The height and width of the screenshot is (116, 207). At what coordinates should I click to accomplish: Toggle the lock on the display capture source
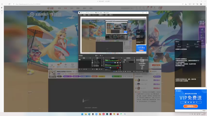tap(104, 66)
